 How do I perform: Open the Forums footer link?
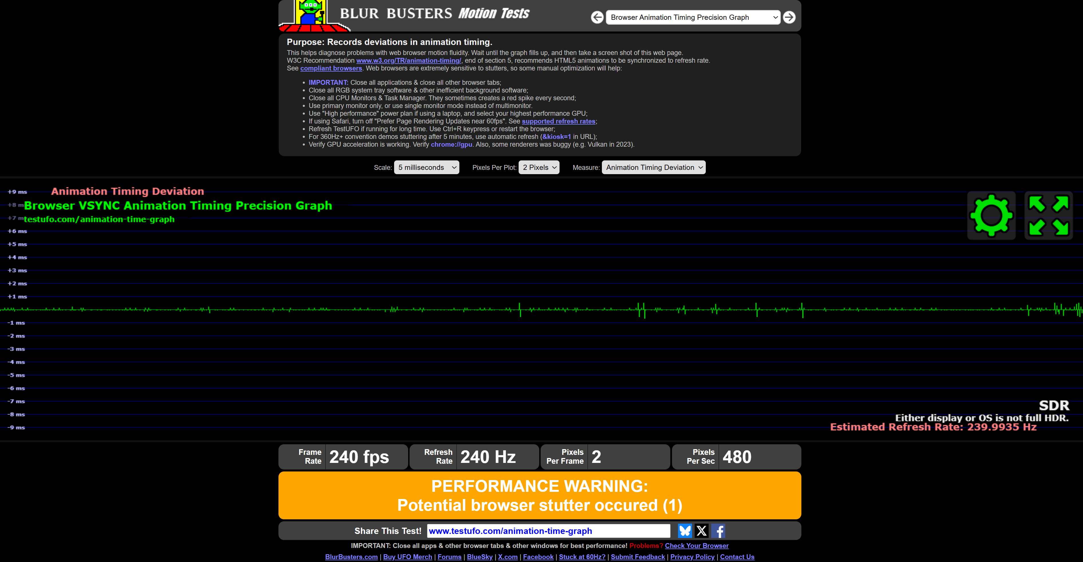click(x=449, y=557)
